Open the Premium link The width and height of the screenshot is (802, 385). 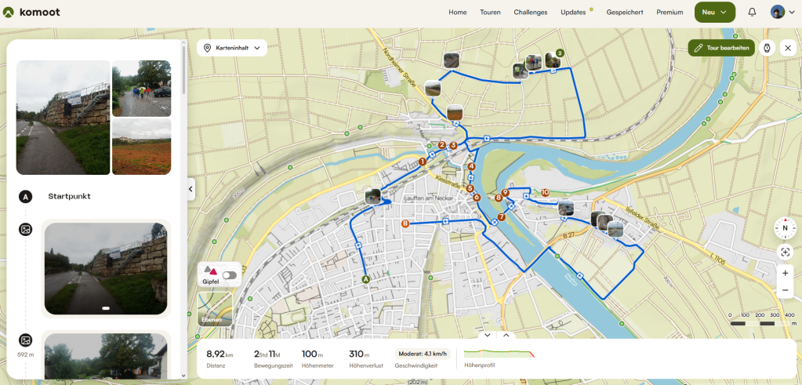point(670,13)
